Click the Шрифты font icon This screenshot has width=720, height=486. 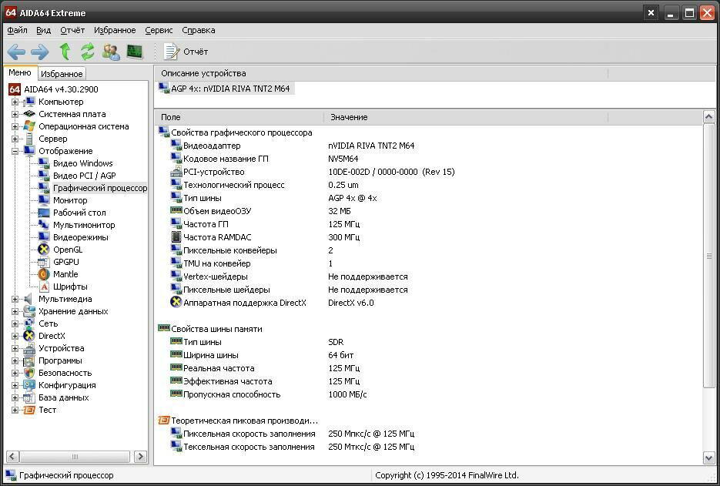[x=44, y=287]
